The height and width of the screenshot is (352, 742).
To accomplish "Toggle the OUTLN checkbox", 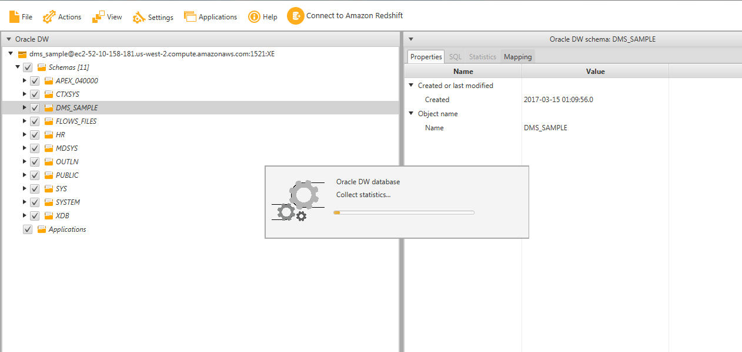I will tap(35, 162).
